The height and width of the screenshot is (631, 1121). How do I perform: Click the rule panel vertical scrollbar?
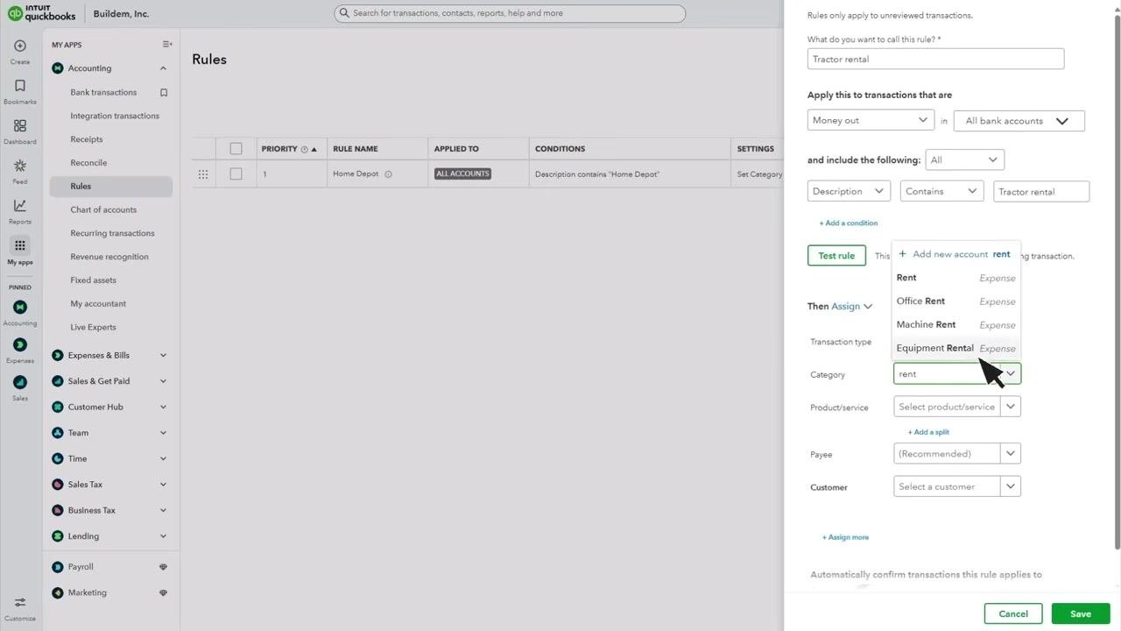tap(1117, 280)
